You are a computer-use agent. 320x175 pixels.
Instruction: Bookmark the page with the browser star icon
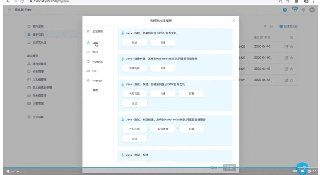[288, 1]
